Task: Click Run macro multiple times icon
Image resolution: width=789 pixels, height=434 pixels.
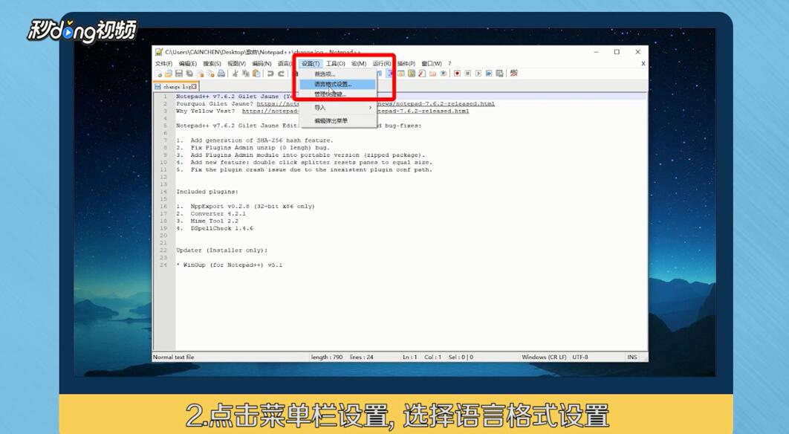Action: click(489, 74)
